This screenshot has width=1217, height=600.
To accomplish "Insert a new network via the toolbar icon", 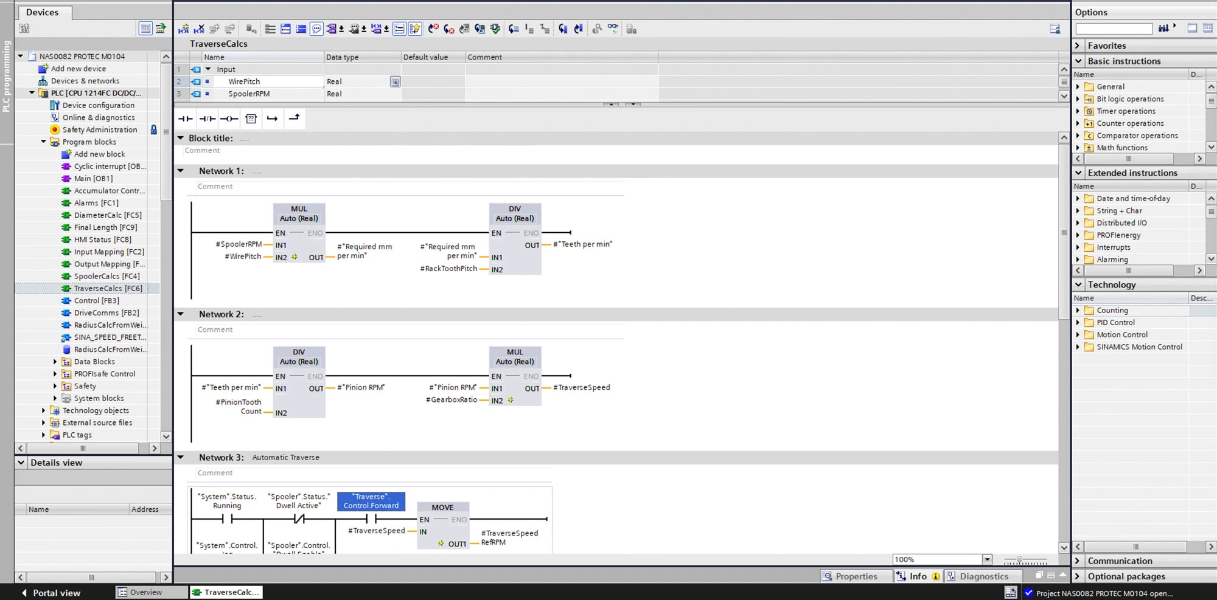I will click(x=183, y=29).
